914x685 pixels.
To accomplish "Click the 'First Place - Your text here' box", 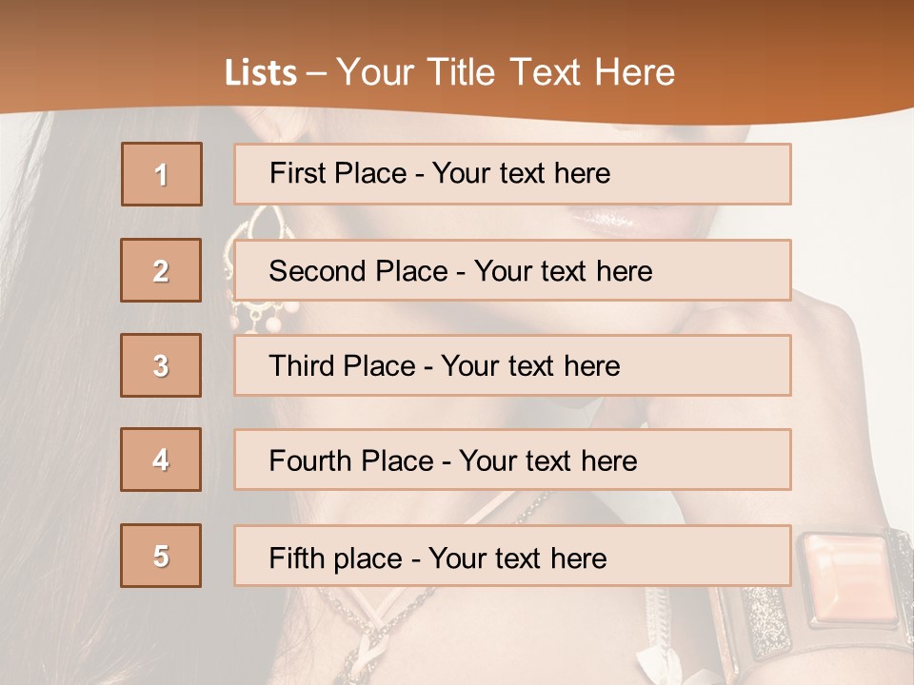I will (x=512, y=174).
